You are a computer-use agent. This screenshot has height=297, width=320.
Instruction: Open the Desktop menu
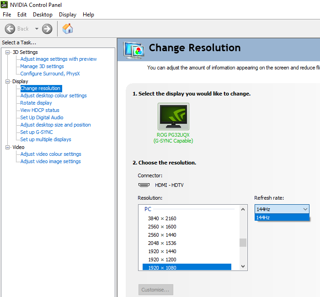pyautogui.click(x=43, y=15)
